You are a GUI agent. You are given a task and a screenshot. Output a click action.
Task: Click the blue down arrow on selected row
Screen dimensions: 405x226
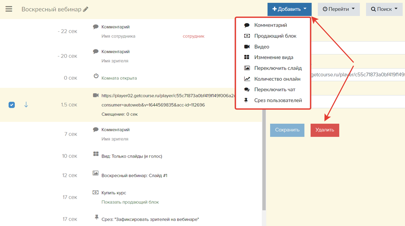click(x=26, y=105)
